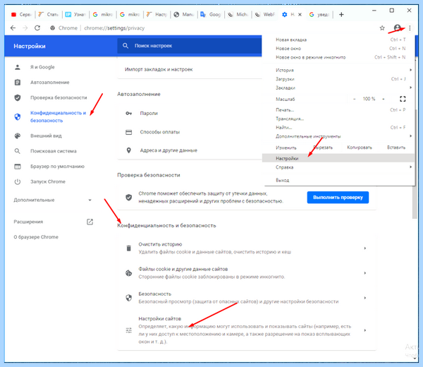Image resolution: width=423 pixels, height=367 pixels.
Task: Click the Поиск настроек search field
Action: click(190, 46)
